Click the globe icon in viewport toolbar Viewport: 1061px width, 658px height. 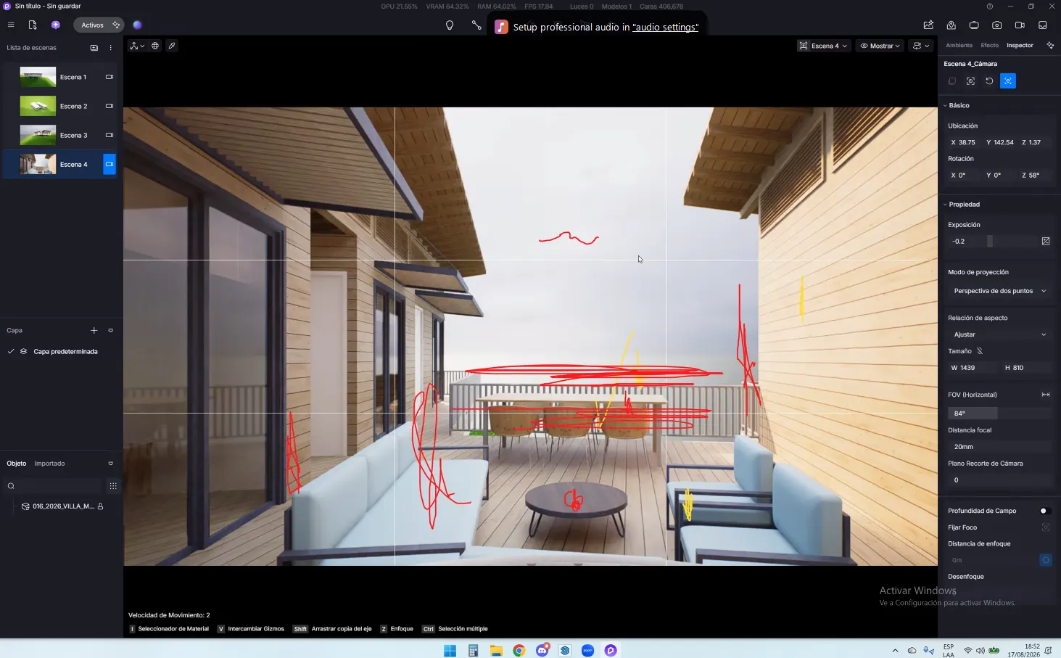(154, 46)
